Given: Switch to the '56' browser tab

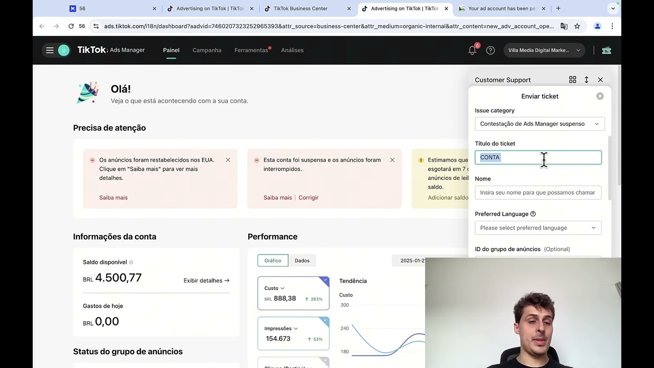Looking at the screenshot, I should click(113, 9).
